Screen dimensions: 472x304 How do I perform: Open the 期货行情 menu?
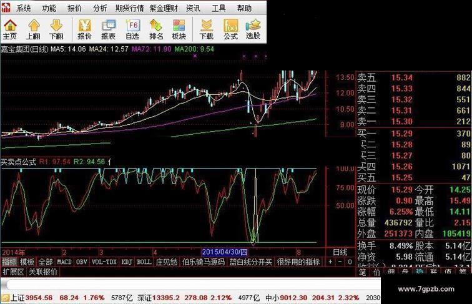(x=129, y=8)
